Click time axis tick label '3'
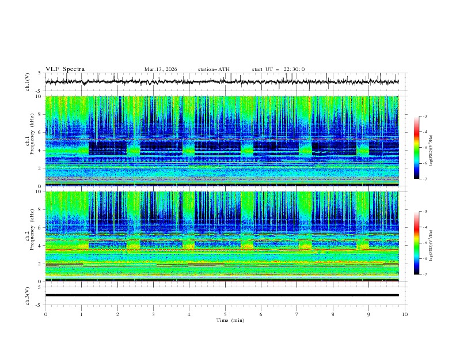The width and height of the screenshot is (456, 353). (153, 314)
